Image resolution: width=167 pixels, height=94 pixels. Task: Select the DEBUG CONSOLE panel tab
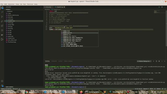click(68, 61)
